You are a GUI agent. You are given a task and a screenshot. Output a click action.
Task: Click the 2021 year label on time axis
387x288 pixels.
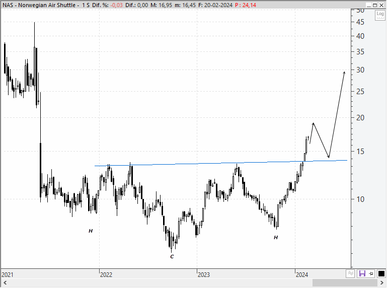[8, 275]
